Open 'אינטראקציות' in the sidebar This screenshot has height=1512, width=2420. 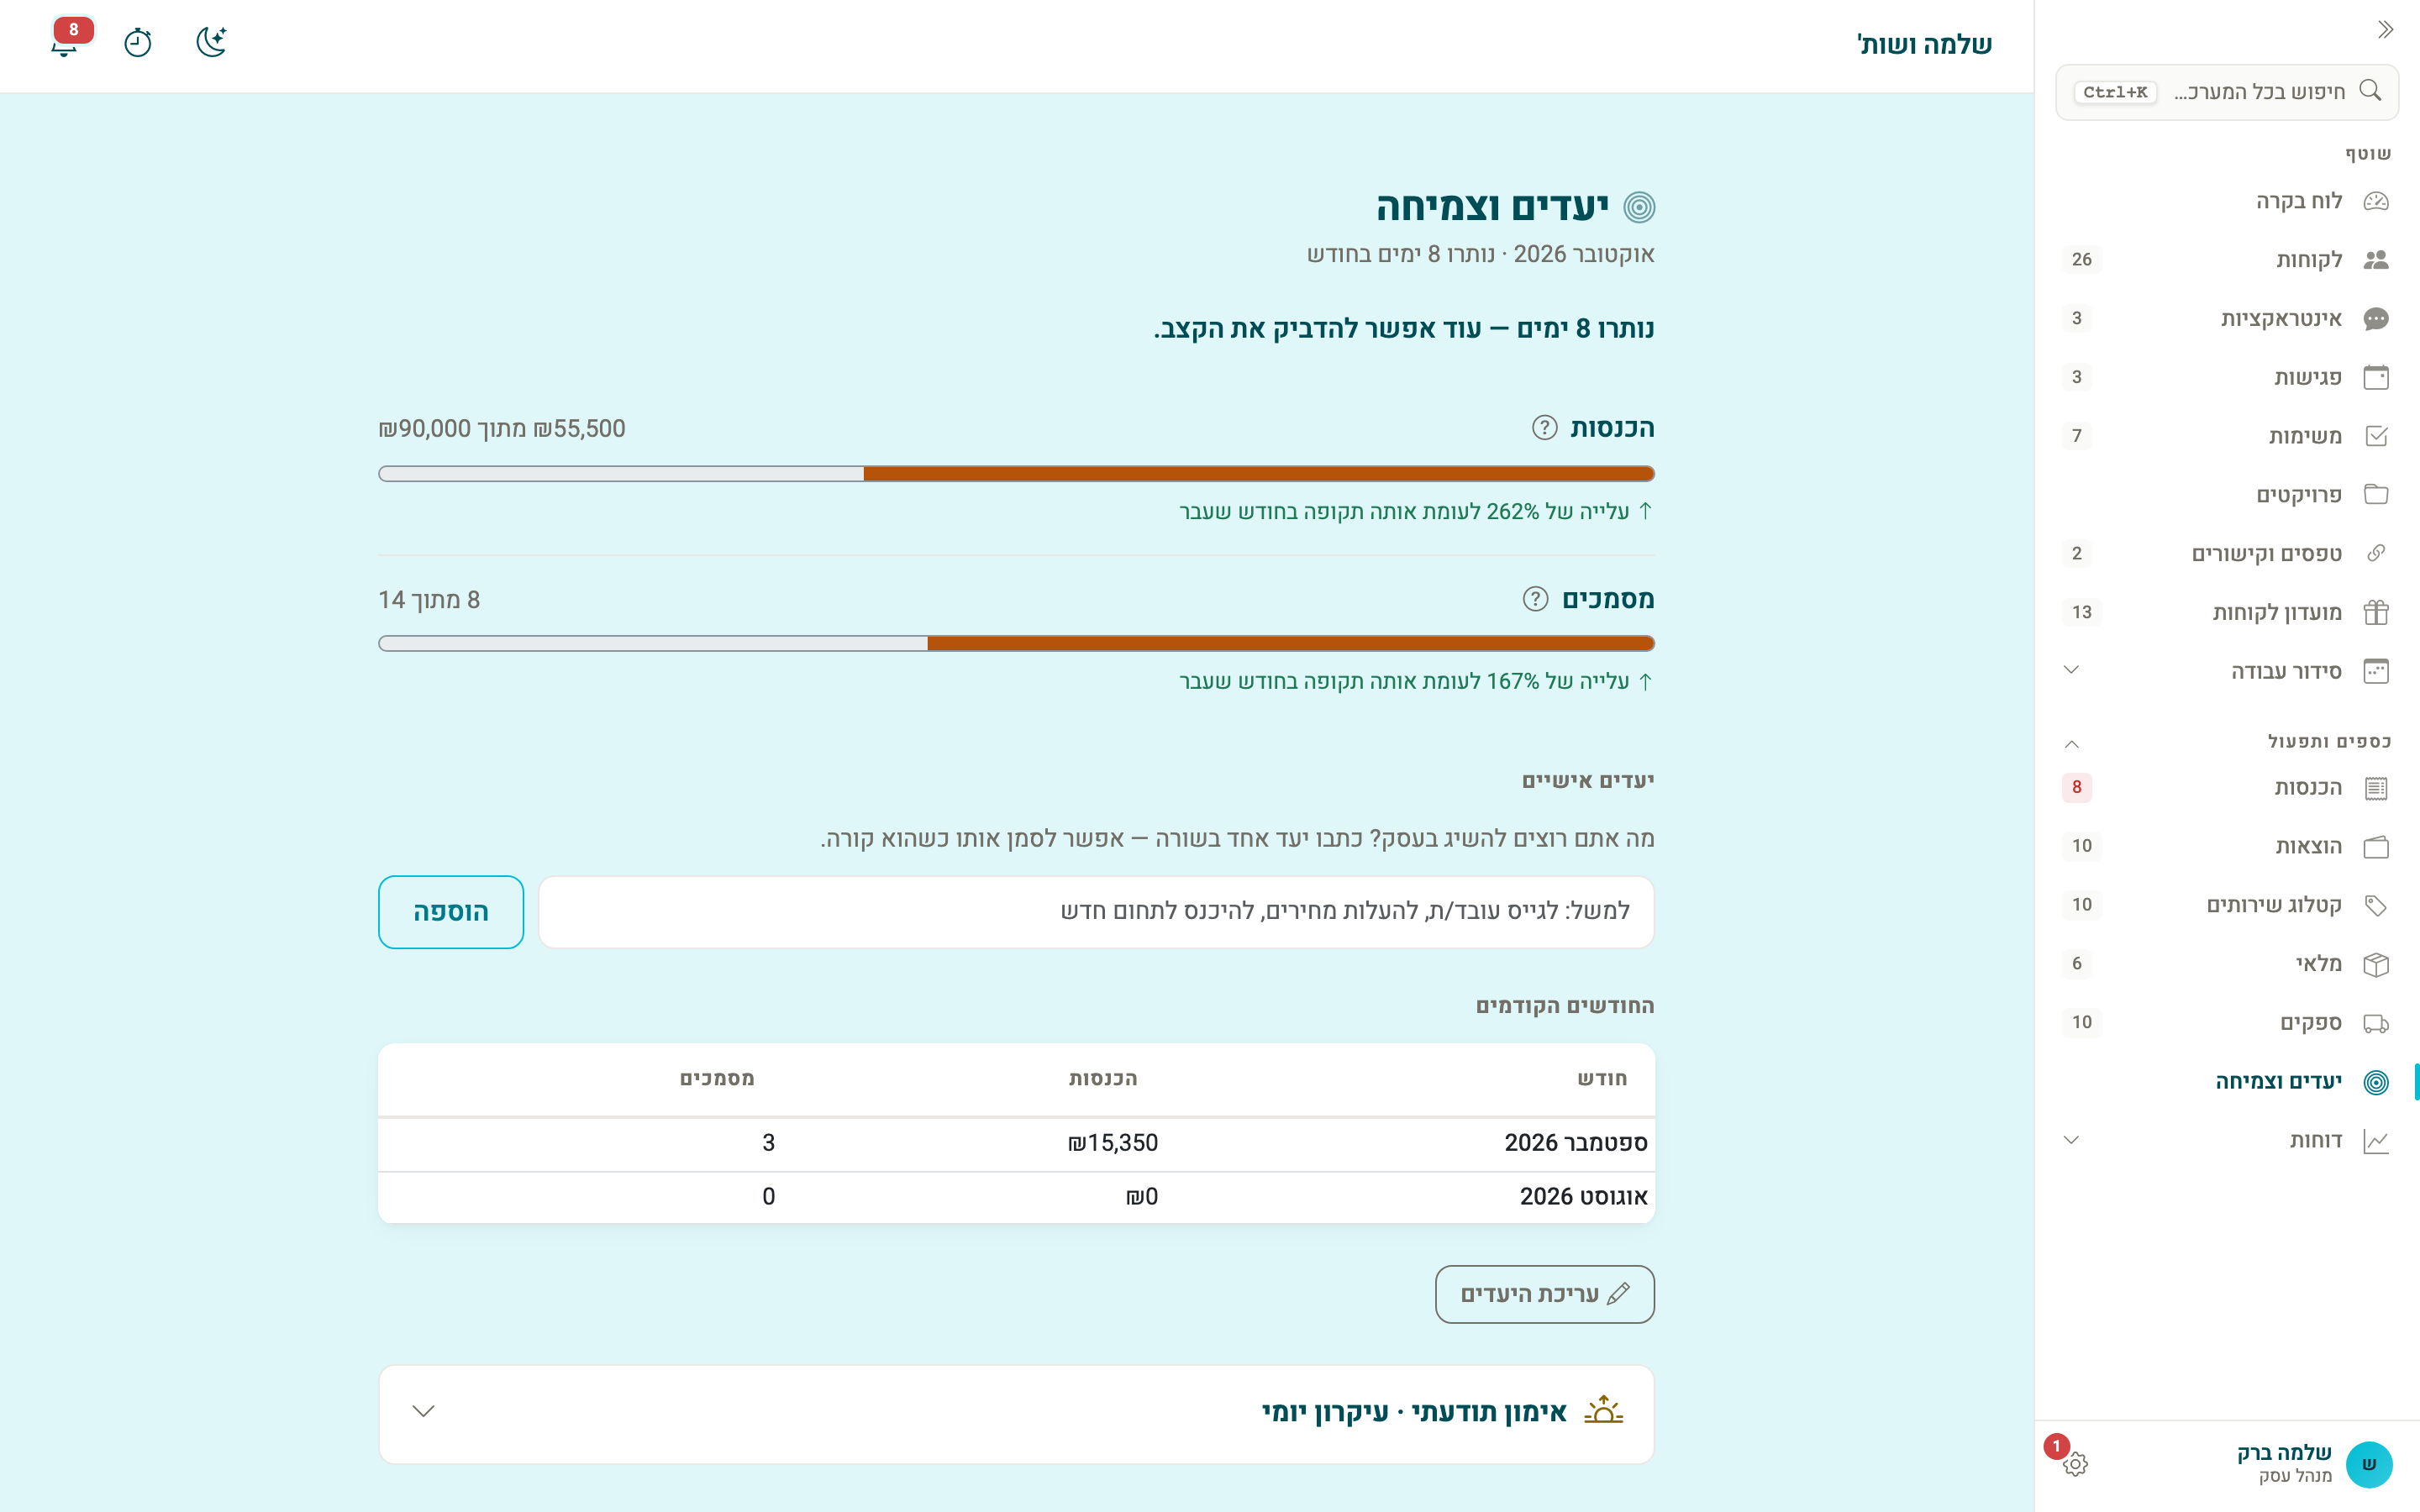tap(2226, 319)
